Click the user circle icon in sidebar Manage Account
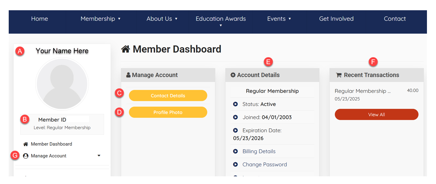This screenshot has width=436, height=184. coord(26,156)
